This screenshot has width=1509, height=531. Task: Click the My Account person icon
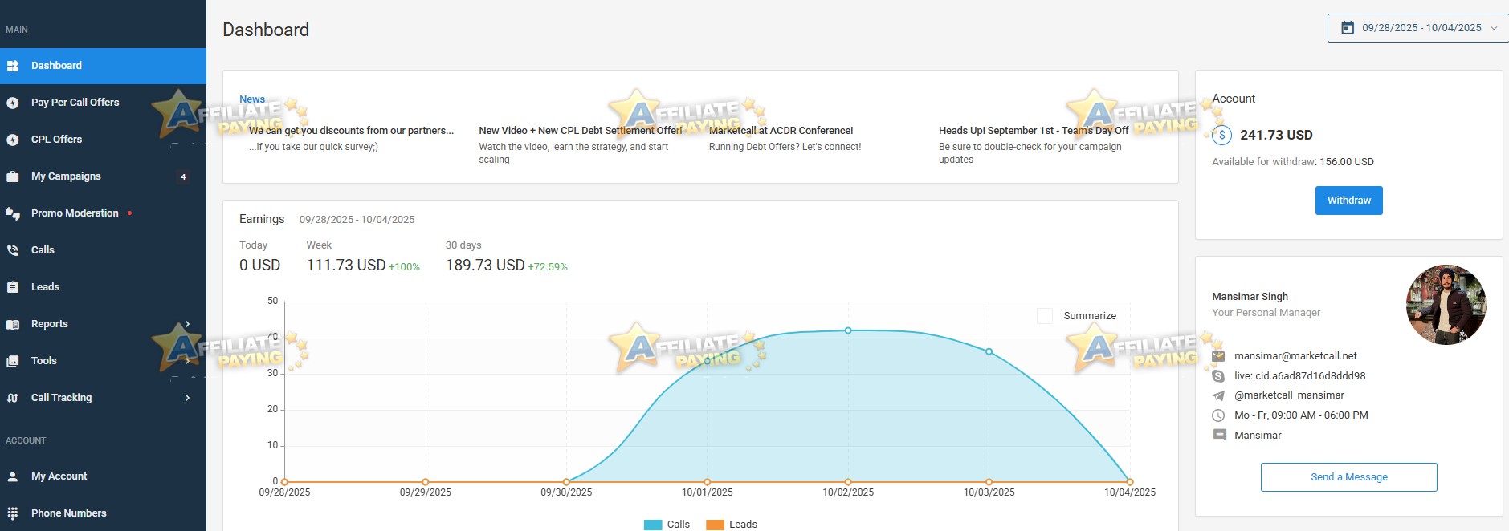tap(13, 476)
